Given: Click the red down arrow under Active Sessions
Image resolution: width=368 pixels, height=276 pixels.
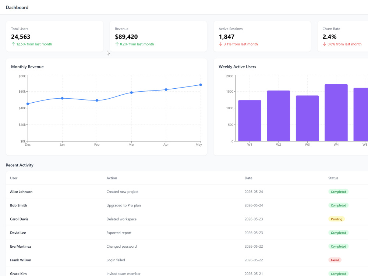Looking at the screenshot, I should click(x=220, y=44).
